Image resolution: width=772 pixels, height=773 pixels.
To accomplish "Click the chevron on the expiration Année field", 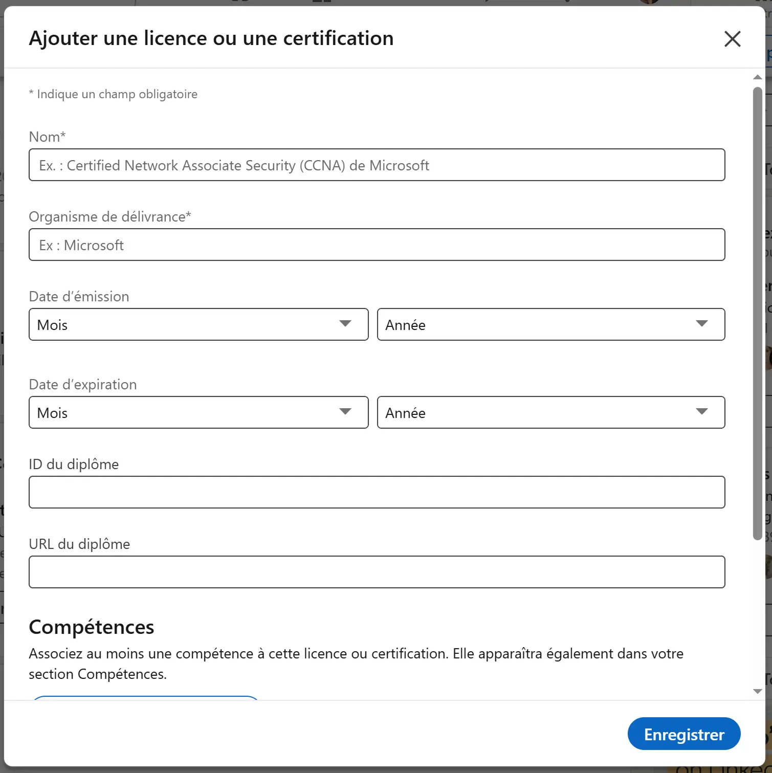I will click(703, 412).
